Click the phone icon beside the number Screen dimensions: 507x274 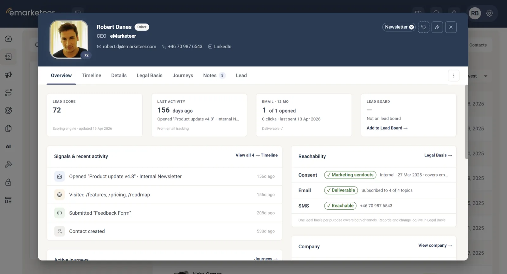coord(164,47)
